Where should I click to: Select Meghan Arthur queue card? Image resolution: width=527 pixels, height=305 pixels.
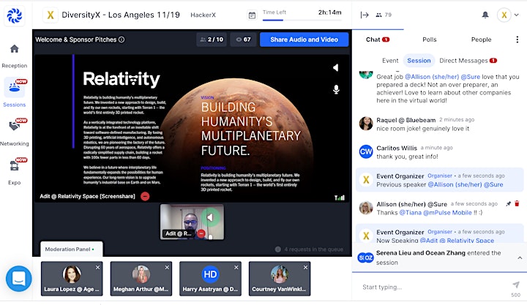point(141,279)
